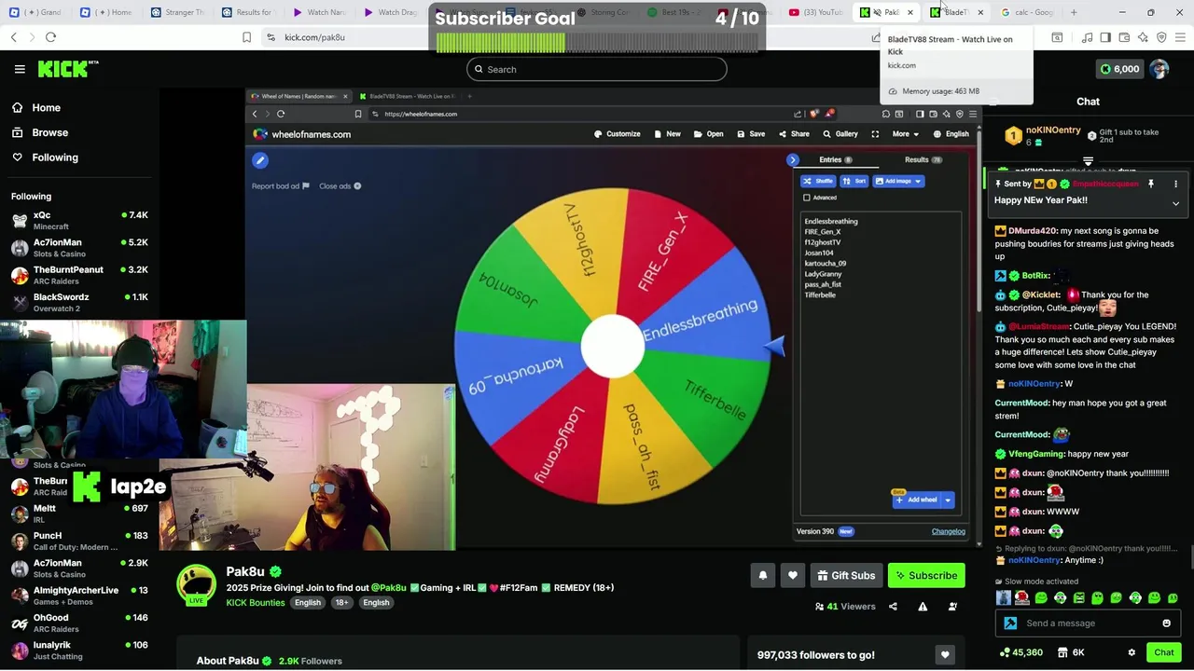The image size is (1194, 671).
Task: Click the gavel icon in chat input
Action: (1010, 623)
